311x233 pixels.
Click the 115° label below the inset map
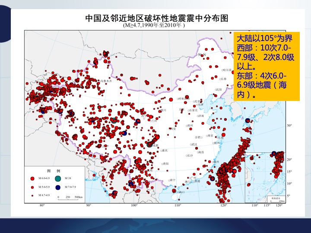tap(267, 205)
